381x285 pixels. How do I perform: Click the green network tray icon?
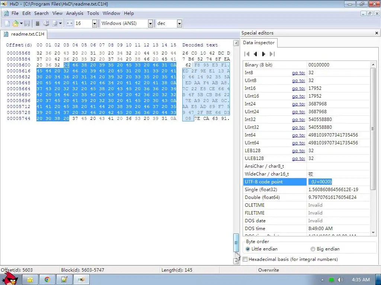332,280
